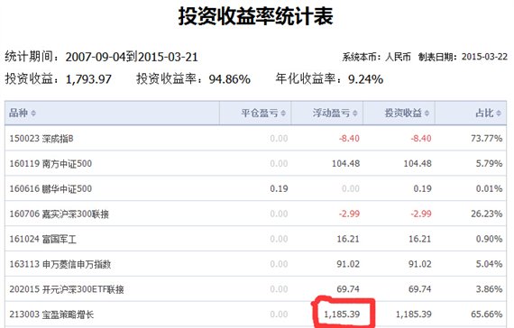Click the 投资收益 column header label
Screen dimensions: 514x328
(x=403, y=113)
